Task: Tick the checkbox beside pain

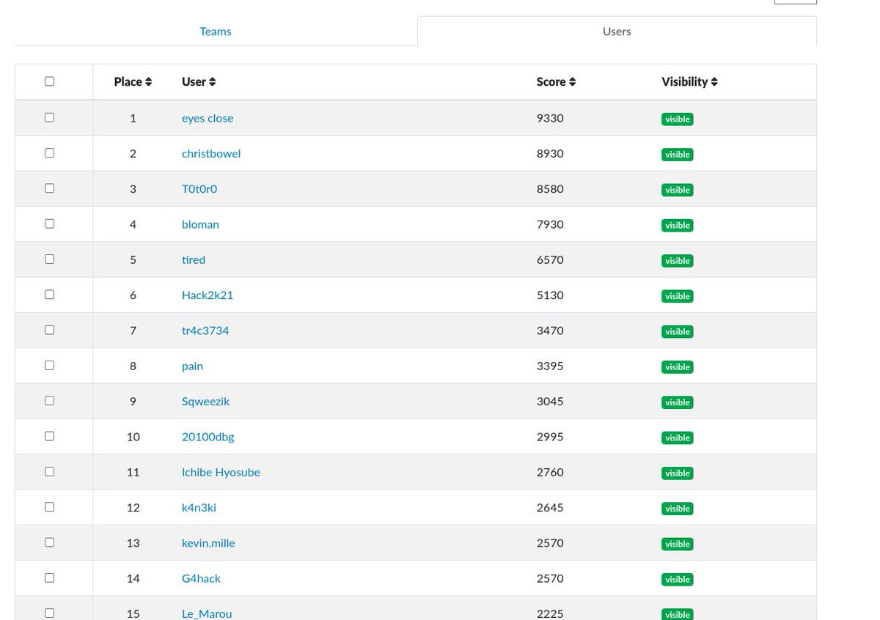Action: click(x=49, y=364)
